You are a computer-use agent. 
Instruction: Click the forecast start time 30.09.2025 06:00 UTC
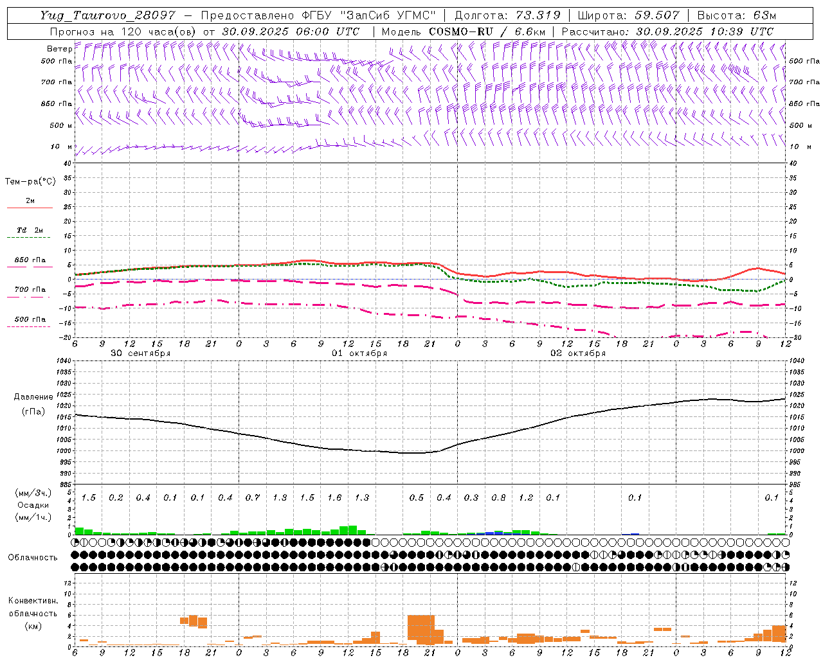point(291,31)
